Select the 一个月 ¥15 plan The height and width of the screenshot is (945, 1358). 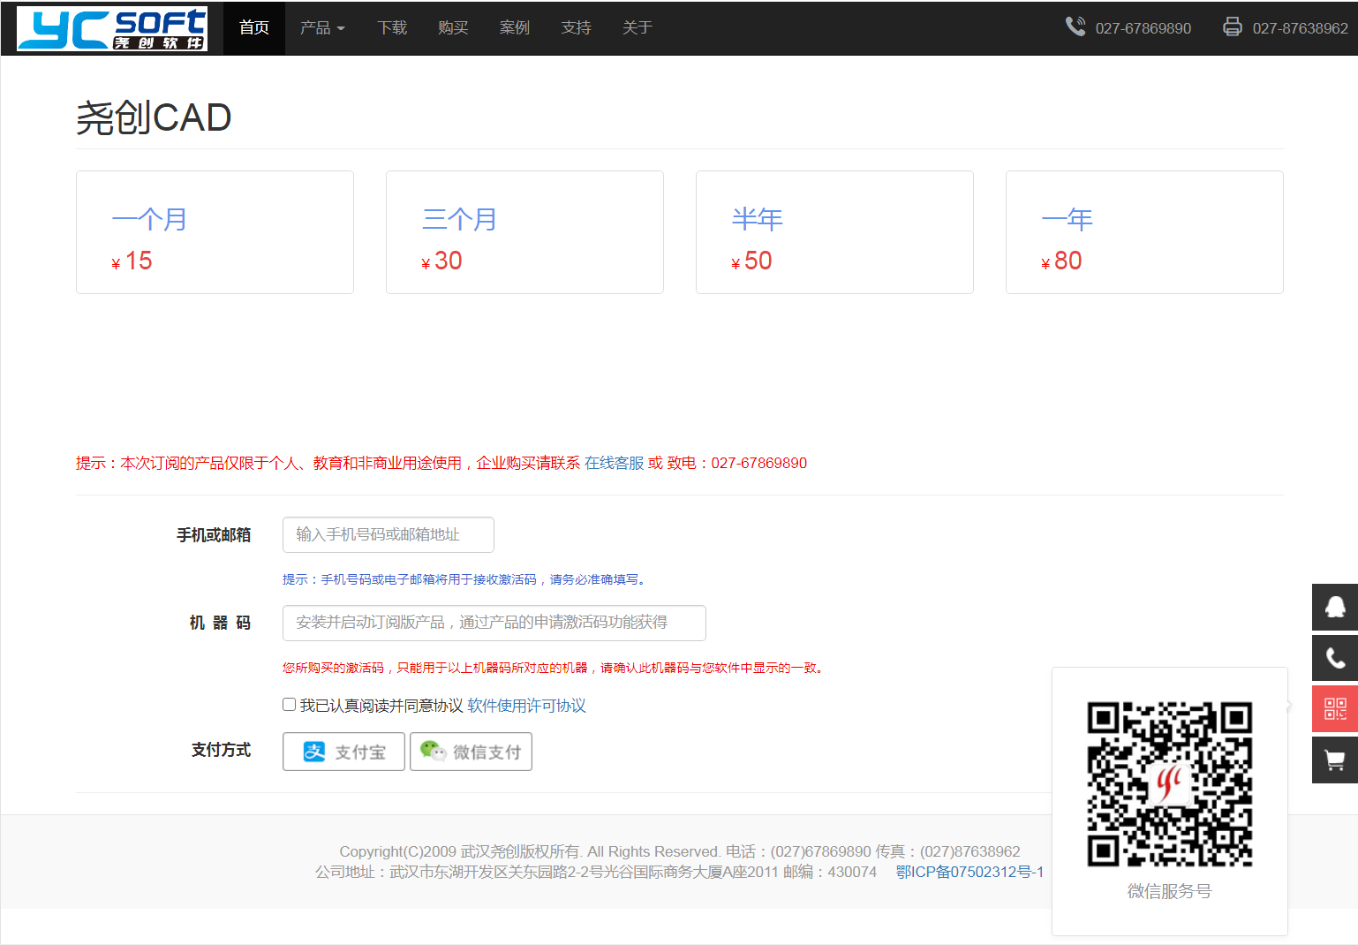coord(215,232)
